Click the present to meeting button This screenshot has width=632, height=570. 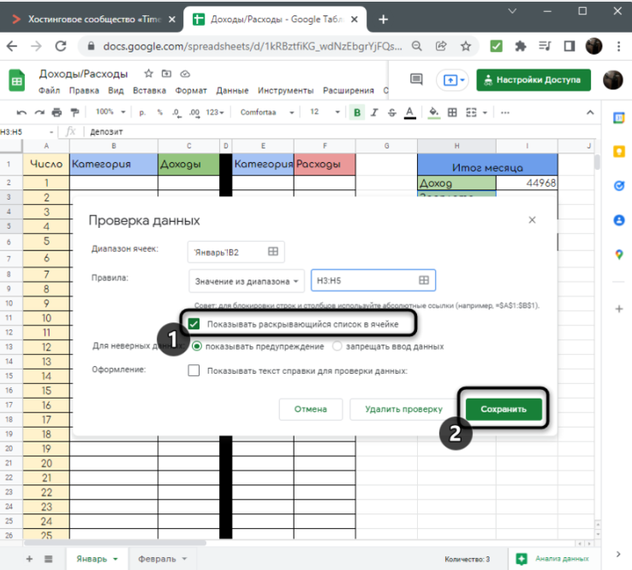tap(454, 80)
